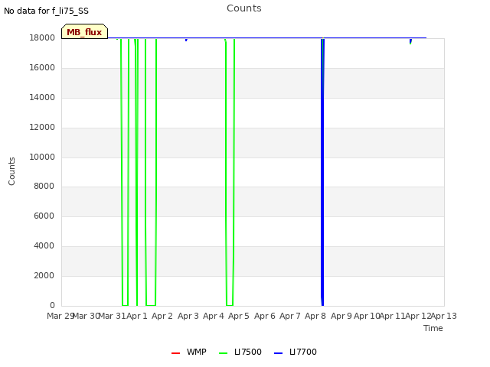Click the Apr 2 x-axis label

pos(162,316)
